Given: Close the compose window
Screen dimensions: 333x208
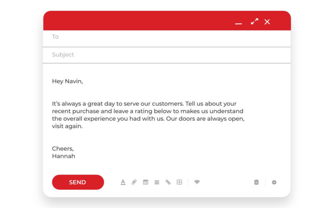Looking at the screenshot, I should click(267, 22).
